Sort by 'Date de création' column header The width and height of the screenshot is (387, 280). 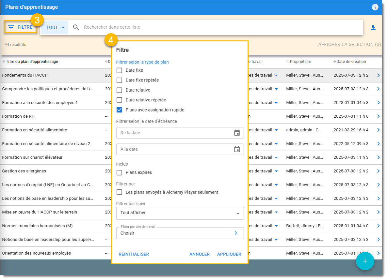351,62
